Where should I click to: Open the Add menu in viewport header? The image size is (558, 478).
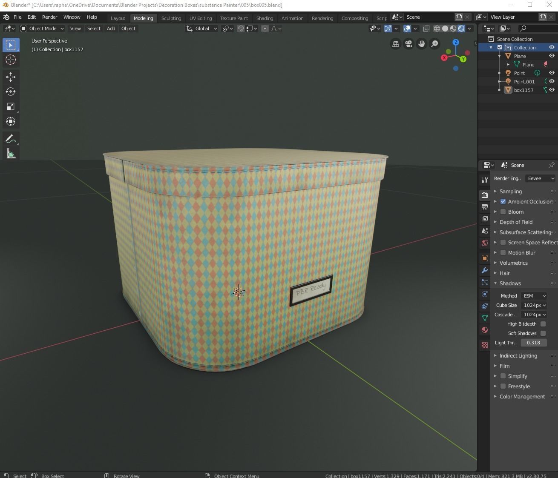pyautogui.click(x=111, y=29)
